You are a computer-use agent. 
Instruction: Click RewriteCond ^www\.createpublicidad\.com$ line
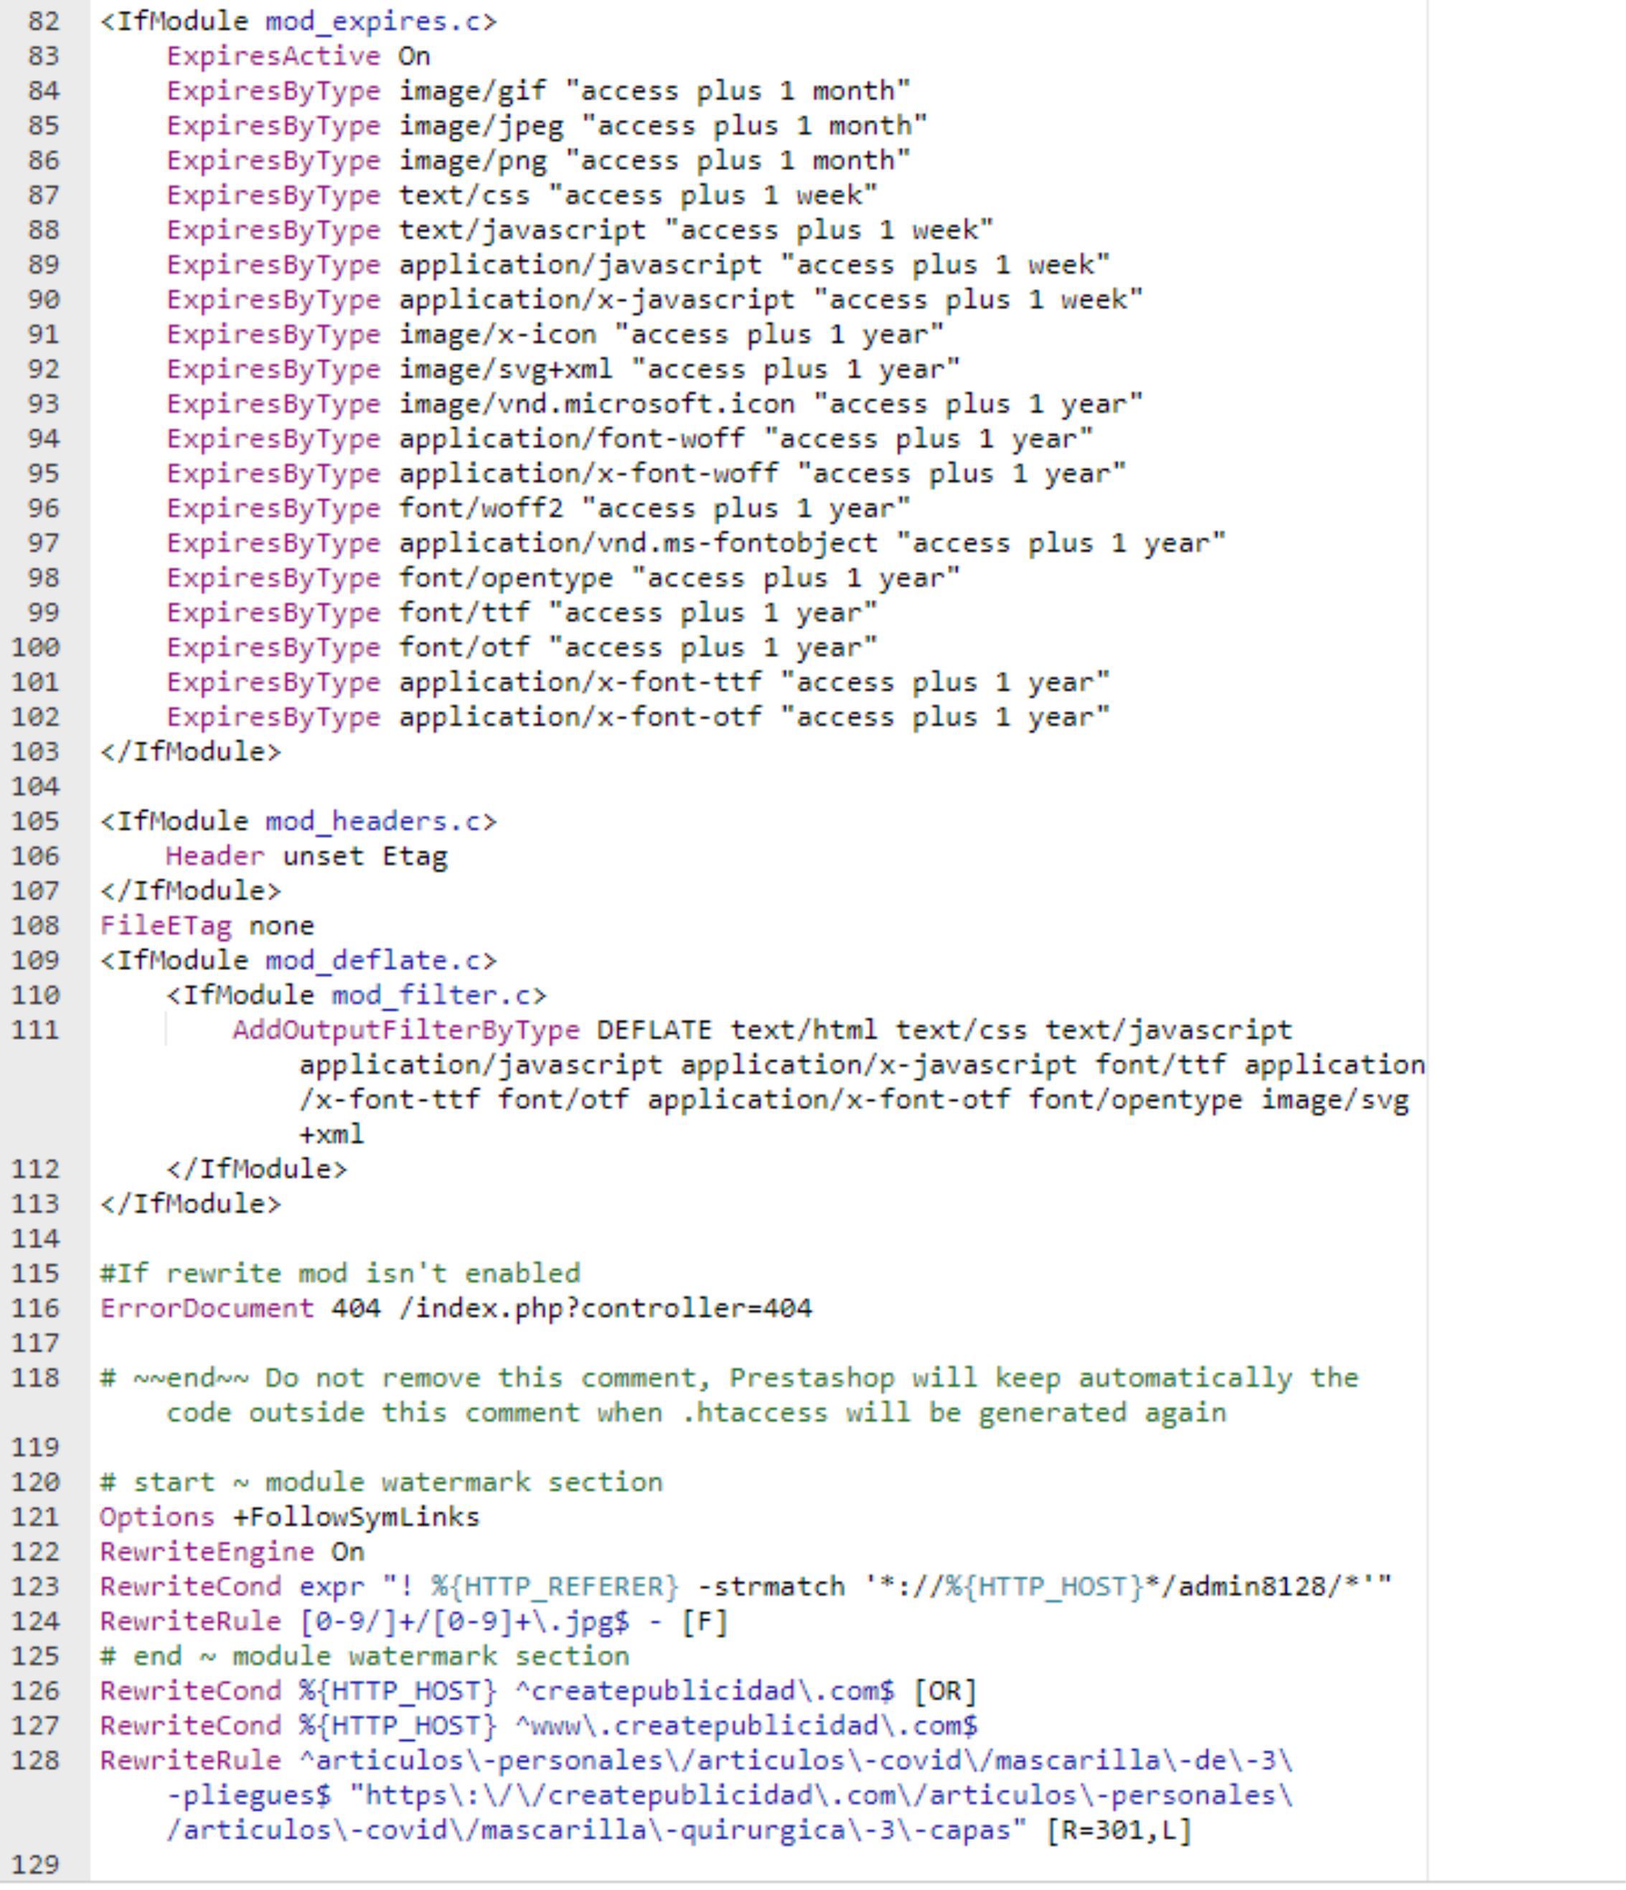click(538, 1726)
